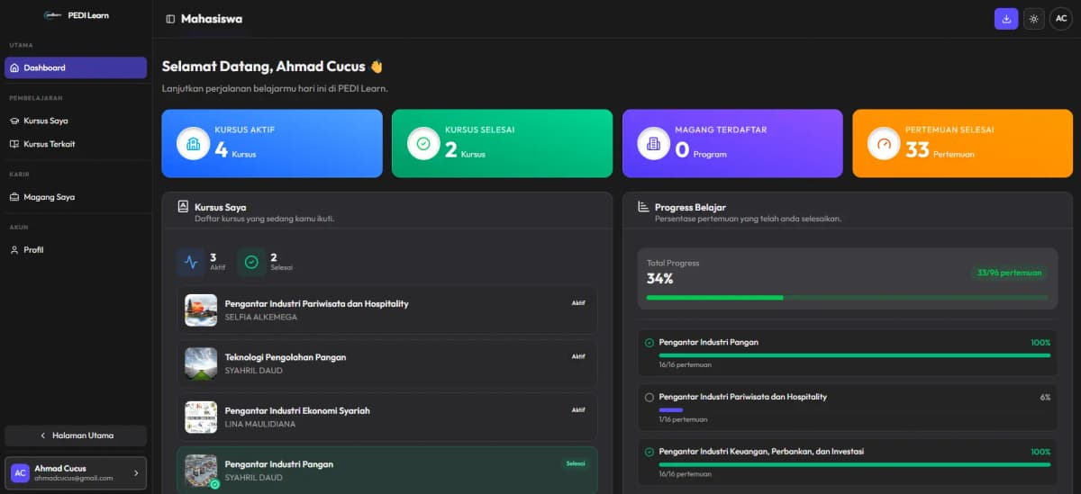Screen dimensions: 1081x494
Task: Navigate to Magang Saya
Action: (x=49, y=197)
